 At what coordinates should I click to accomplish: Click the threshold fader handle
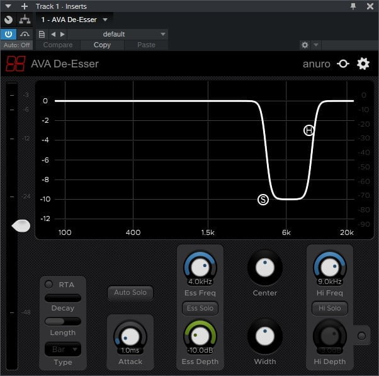click(21, 226)
